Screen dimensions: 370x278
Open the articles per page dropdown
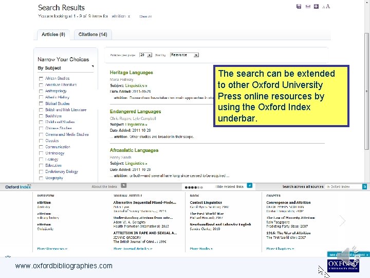[145, 55]
